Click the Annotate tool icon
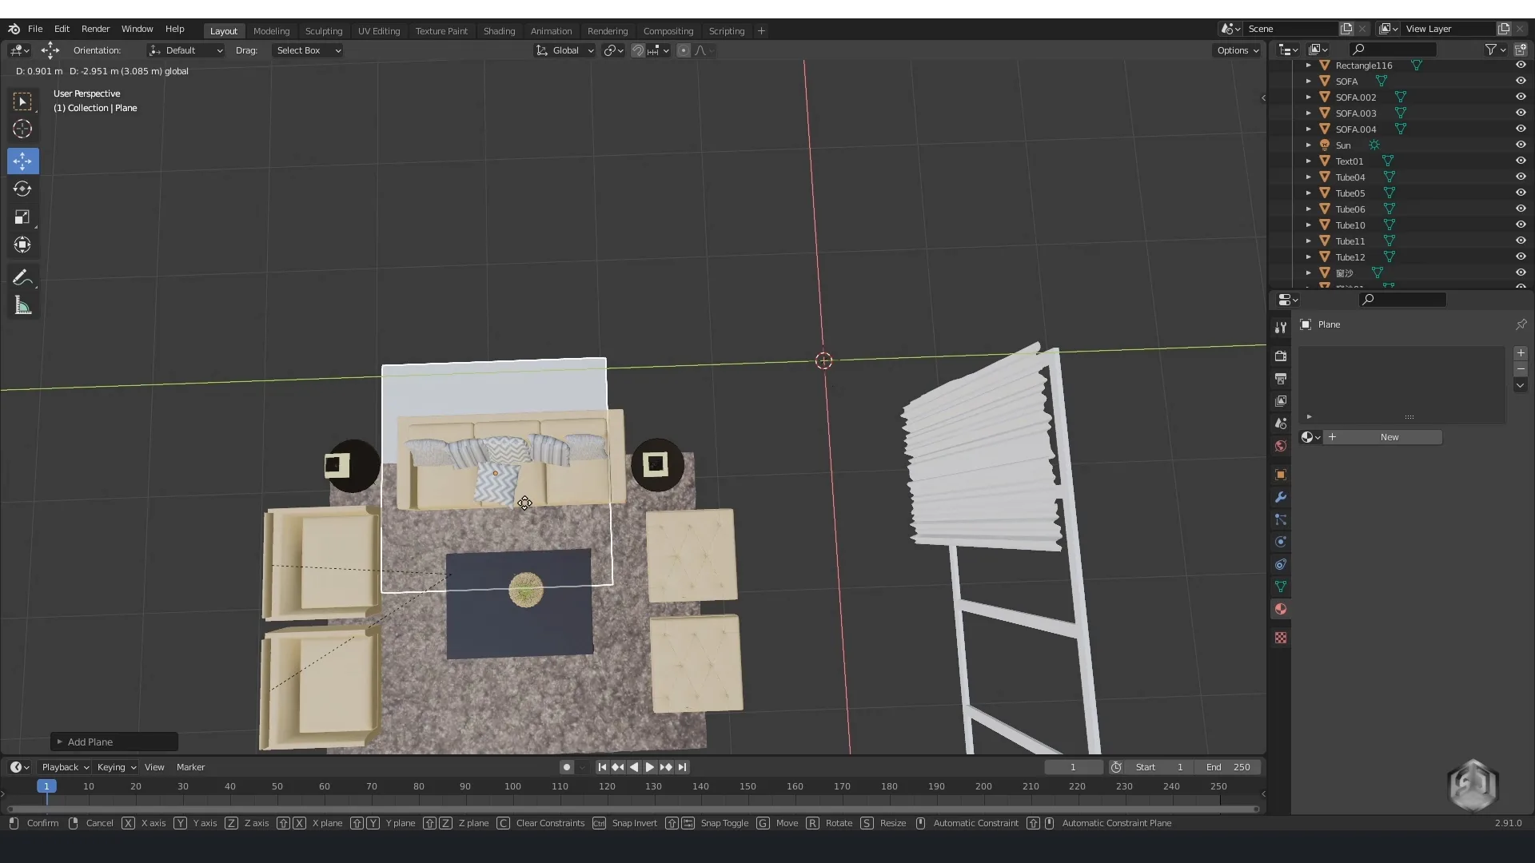This screenshot has width=1535, height=863. (23, 278)
